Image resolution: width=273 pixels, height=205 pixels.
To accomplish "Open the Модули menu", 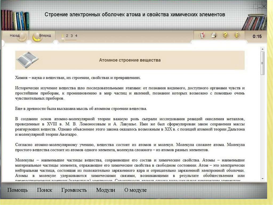I will click(106, 190).
